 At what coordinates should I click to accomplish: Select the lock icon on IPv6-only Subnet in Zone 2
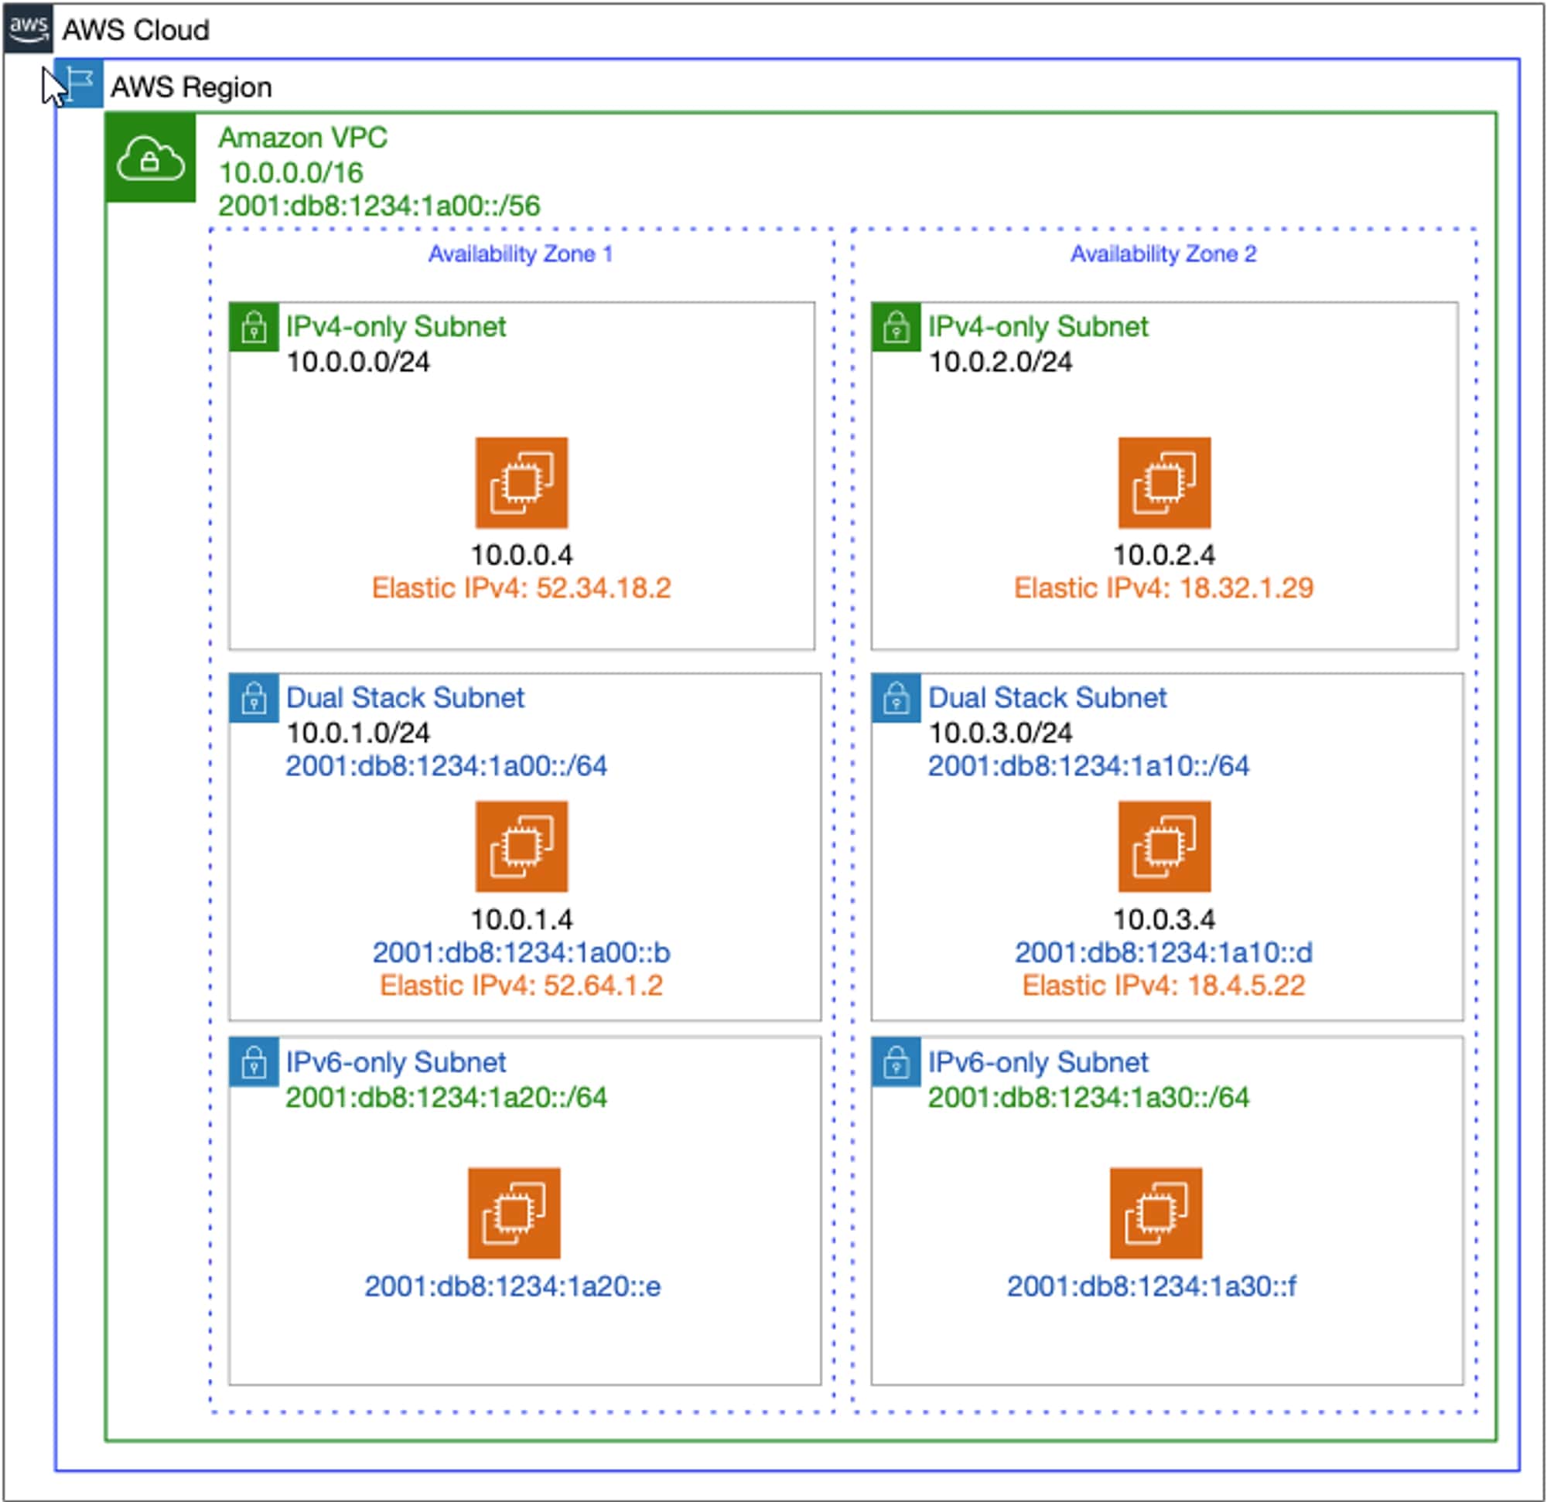click(x=896, y=1063)
